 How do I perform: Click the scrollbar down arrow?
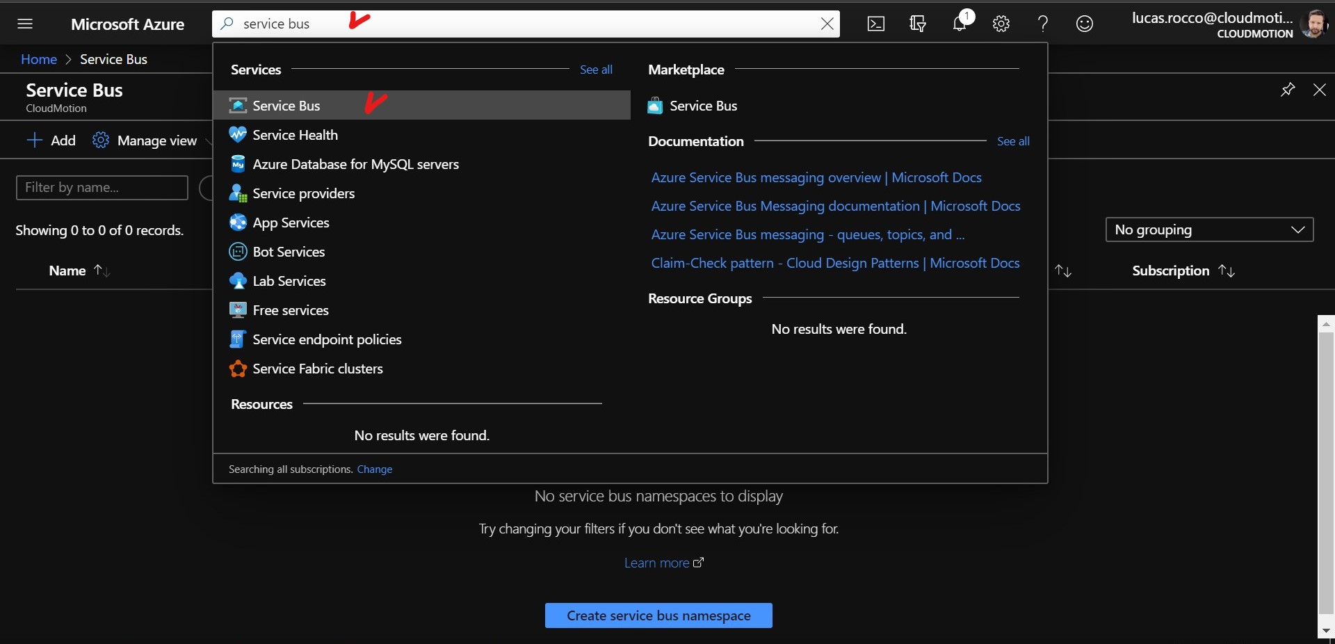[x=1326, y=630]
